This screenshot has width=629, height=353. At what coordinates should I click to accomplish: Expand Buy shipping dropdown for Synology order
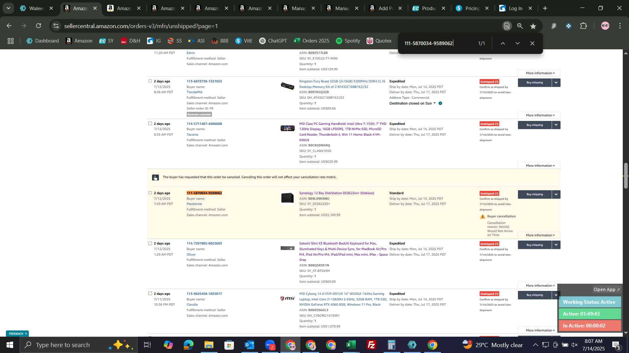pyautogui.click(x=556, y=194)
